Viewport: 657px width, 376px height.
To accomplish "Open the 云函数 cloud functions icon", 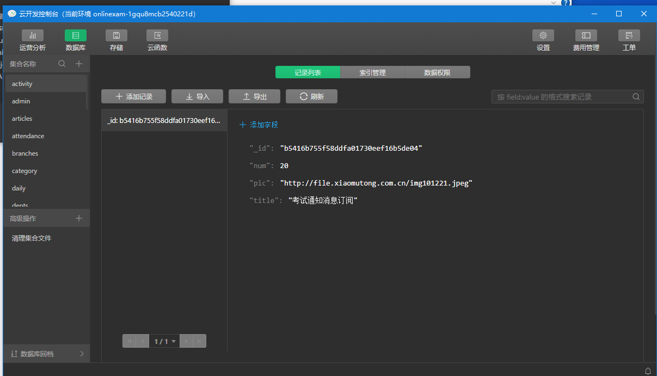I will coord(157,35).
